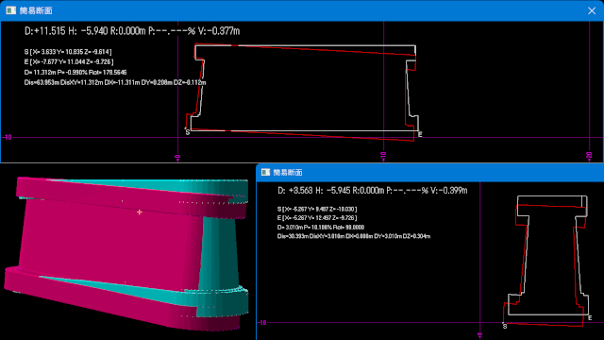Select the upper 簡易断面 title bar text
The image size is (604, 340).
pos(36,10)
